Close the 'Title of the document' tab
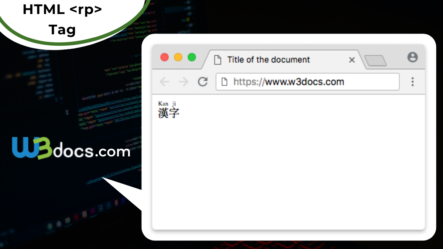443x249 pixels. (352, 60)
